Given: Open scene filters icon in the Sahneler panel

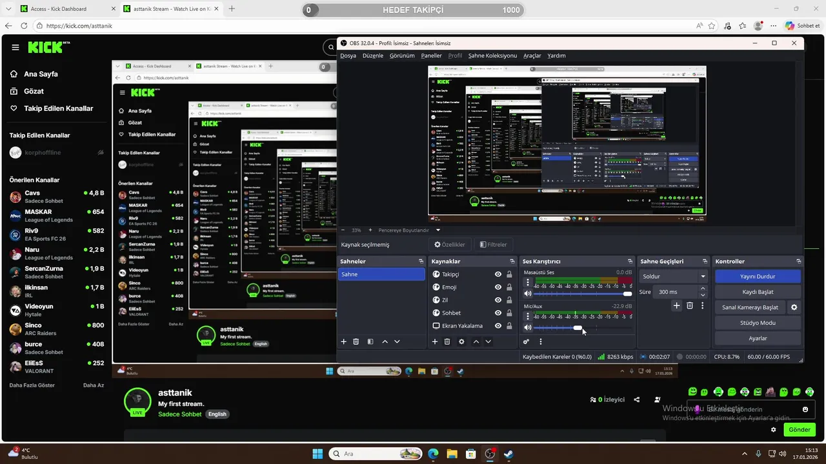Looking at the screenshot, I should [x=370, y=342].
